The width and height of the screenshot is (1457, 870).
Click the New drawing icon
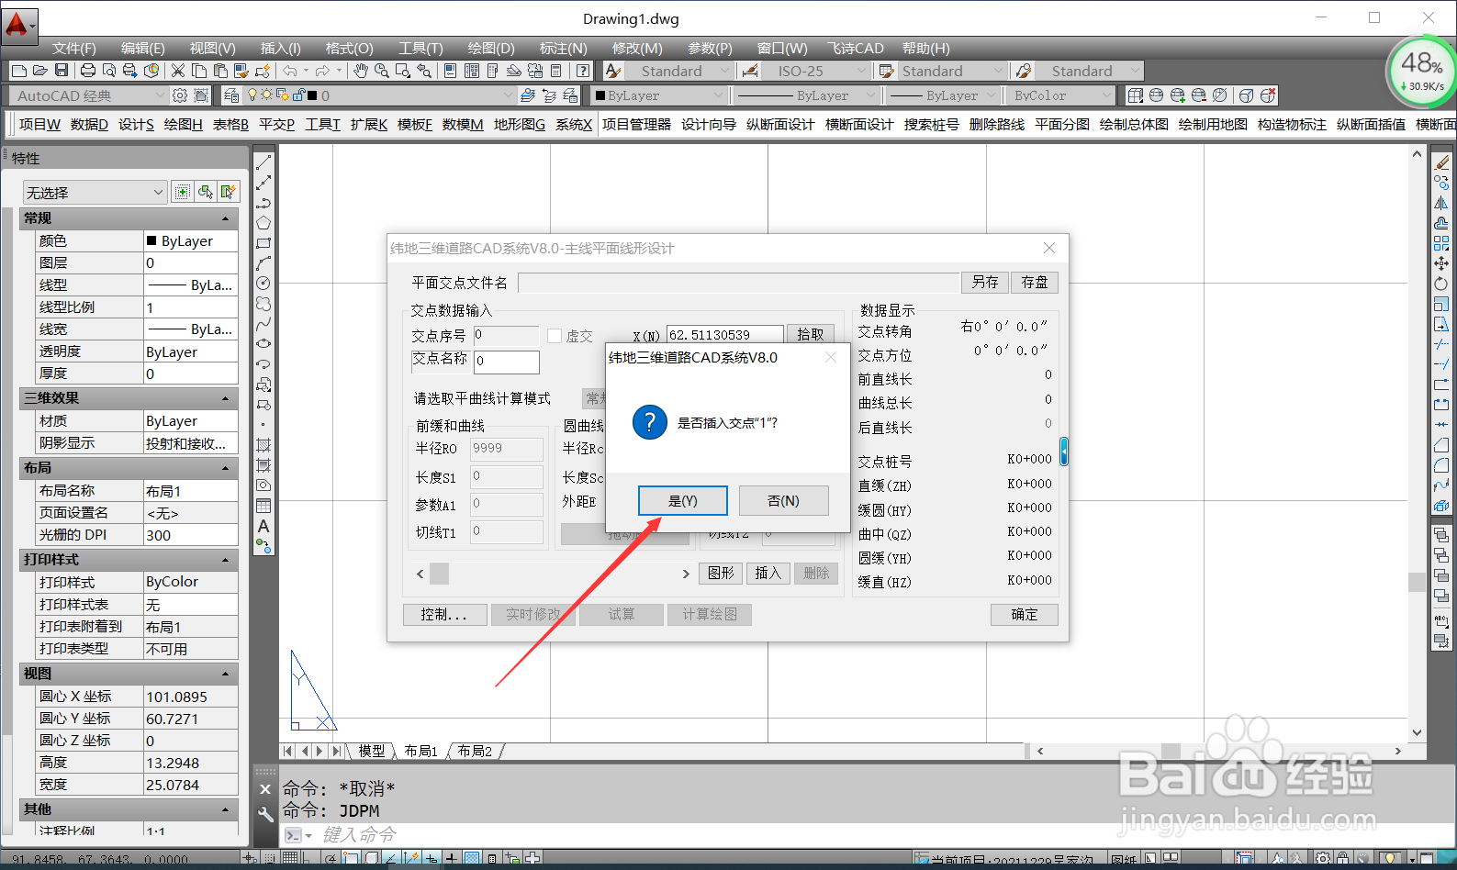19,71
